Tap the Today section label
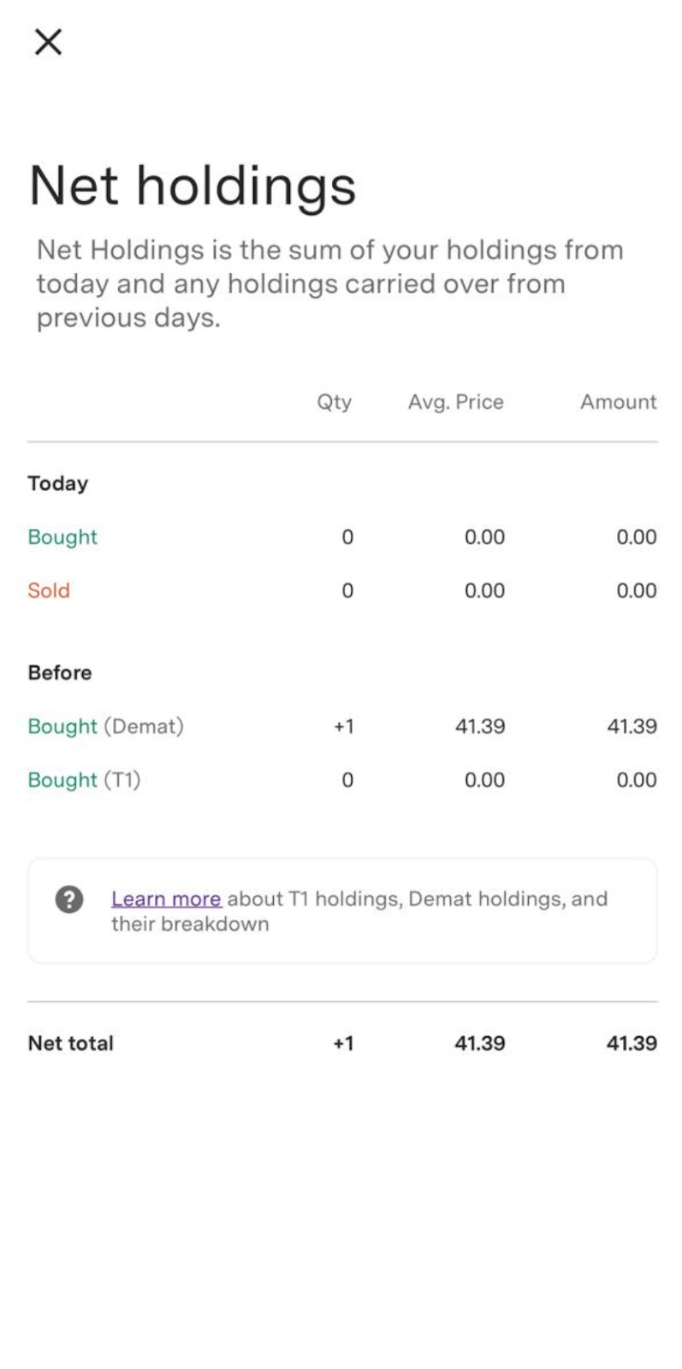 (57, 483)
